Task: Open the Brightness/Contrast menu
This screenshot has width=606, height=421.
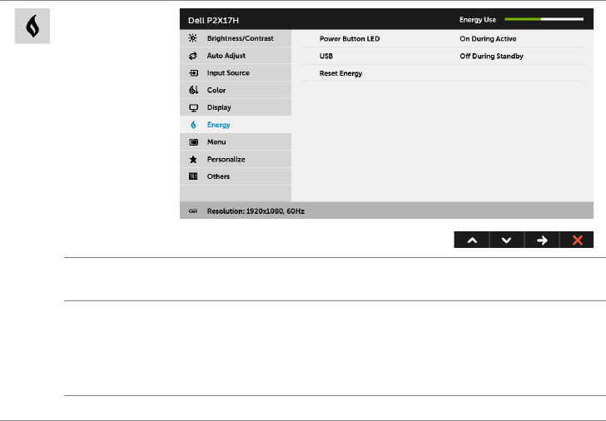Action: 236,38
